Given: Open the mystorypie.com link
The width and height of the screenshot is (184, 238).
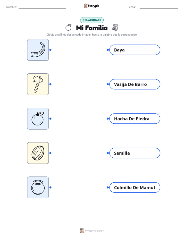Looking at the screenshot, I should click(x=94, y=231).
